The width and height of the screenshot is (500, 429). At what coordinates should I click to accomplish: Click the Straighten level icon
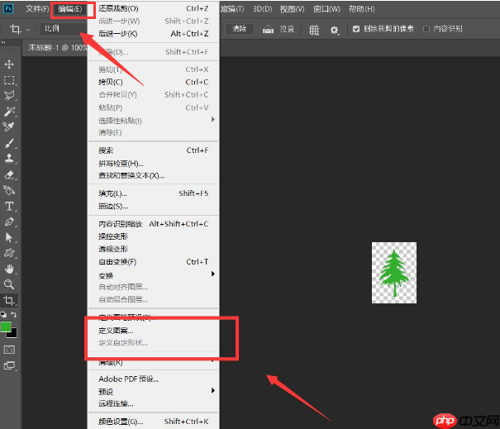click(x=268, y=30)
